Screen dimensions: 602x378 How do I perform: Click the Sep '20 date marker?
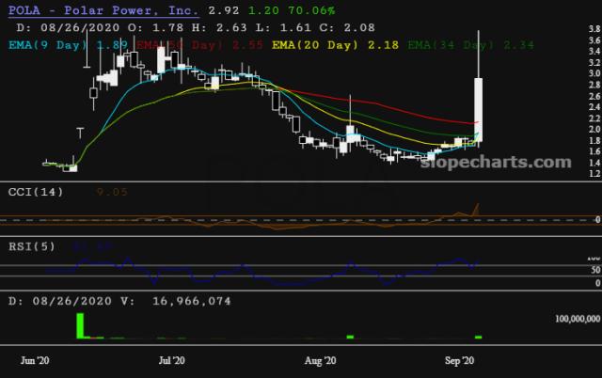459,360
